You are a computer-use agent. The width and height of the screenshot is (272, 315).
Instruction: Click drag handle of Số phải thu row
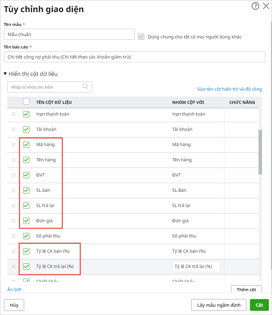coord(14,236)
